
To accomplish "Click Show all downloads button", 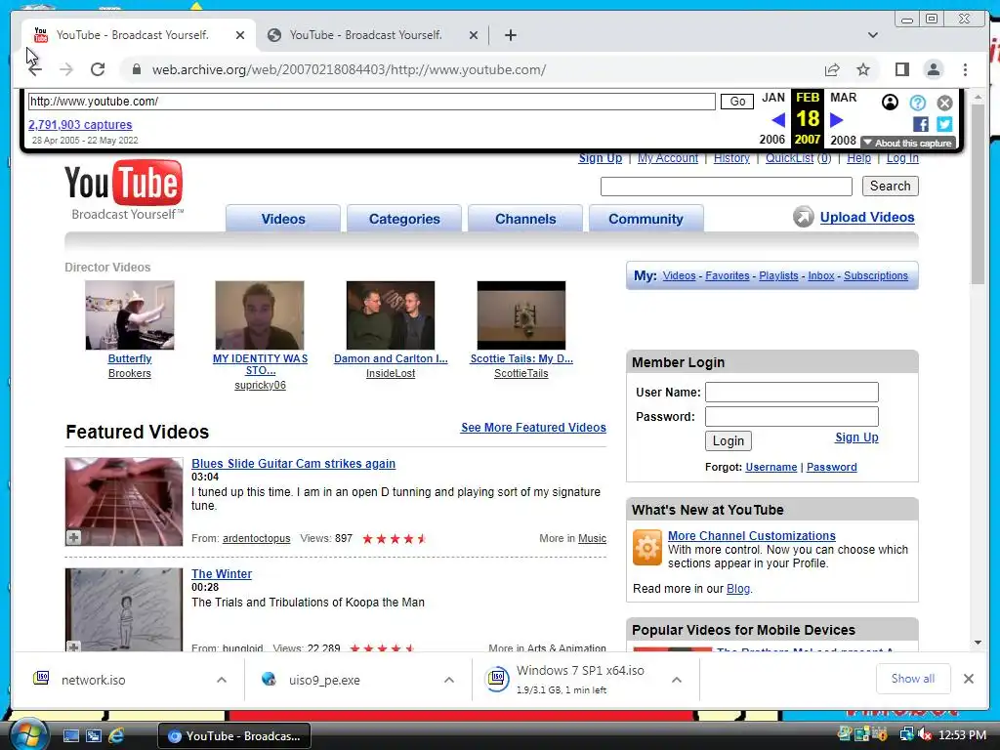I will (913, 679).
